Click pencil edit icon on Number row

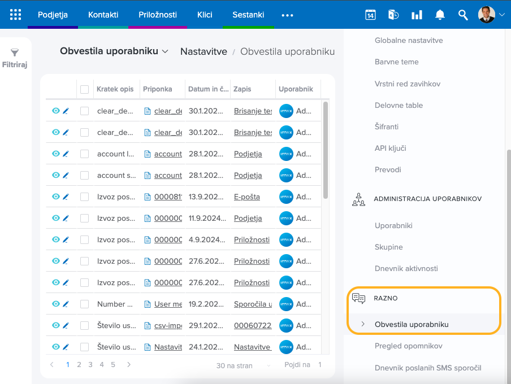click(x=66, y=304)
